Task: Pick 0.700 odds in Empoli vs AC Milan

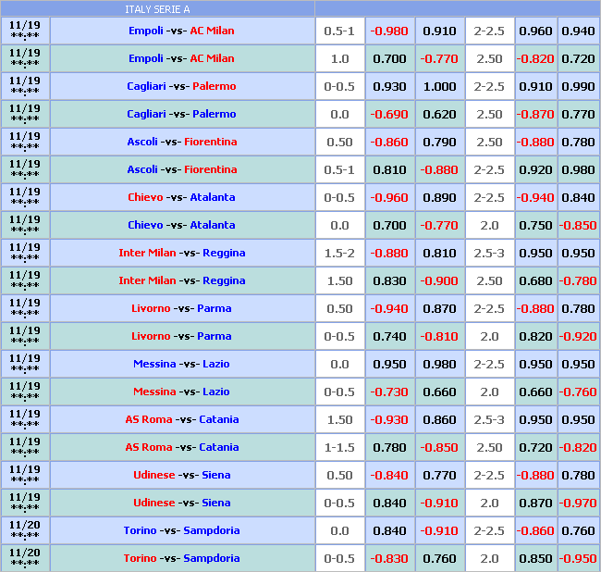Action: point(389,58)
